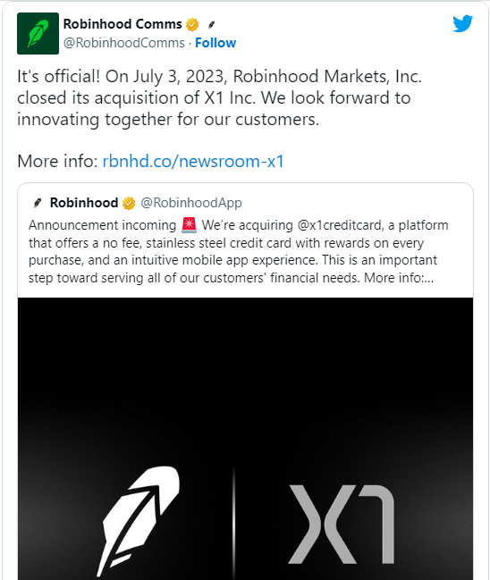Click the Robinhood name in quoted tweet
This screenshot has width=490, height=580.
click(84, 203)
